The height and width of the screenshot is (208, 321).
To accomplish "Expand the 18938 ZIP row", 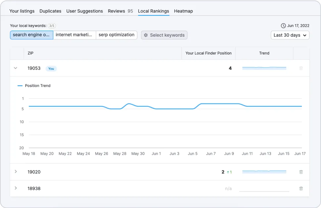I will point(16,188).
